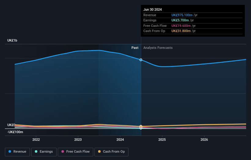Toggle the Revenue legend button
Screen dimensions: 251x160
click(17, 152)
